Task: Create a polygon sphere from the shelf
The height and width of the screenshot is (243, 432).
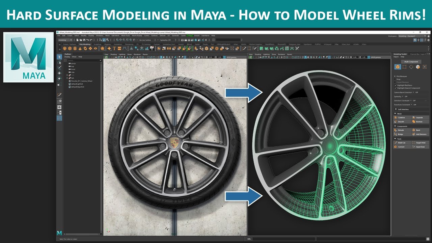Action: point(65,49)
